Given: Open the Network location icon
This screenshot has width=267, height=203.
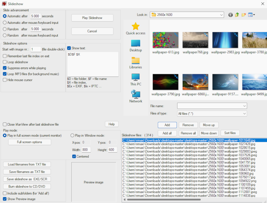Looking at the screenshot, I should pos(135,94).
